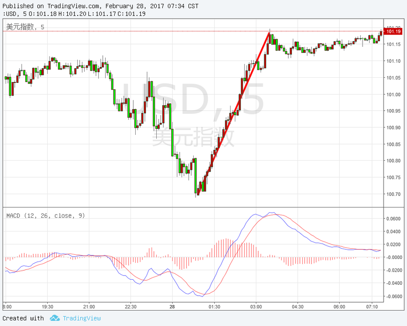Click the 100.70 price axis label

click(x=393, y=194)
